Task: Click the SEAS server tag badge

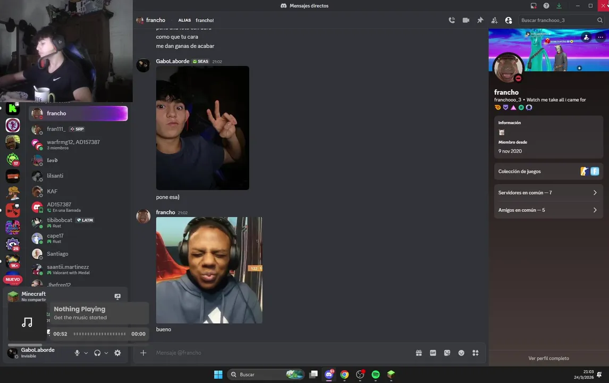Action: (201, 61)
